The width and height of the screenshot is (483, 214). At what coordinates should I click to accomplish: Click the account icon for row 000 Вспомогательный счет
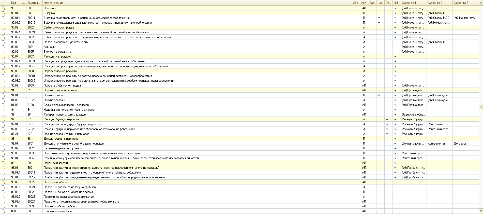pyautogui.click(x=4, y=211)
